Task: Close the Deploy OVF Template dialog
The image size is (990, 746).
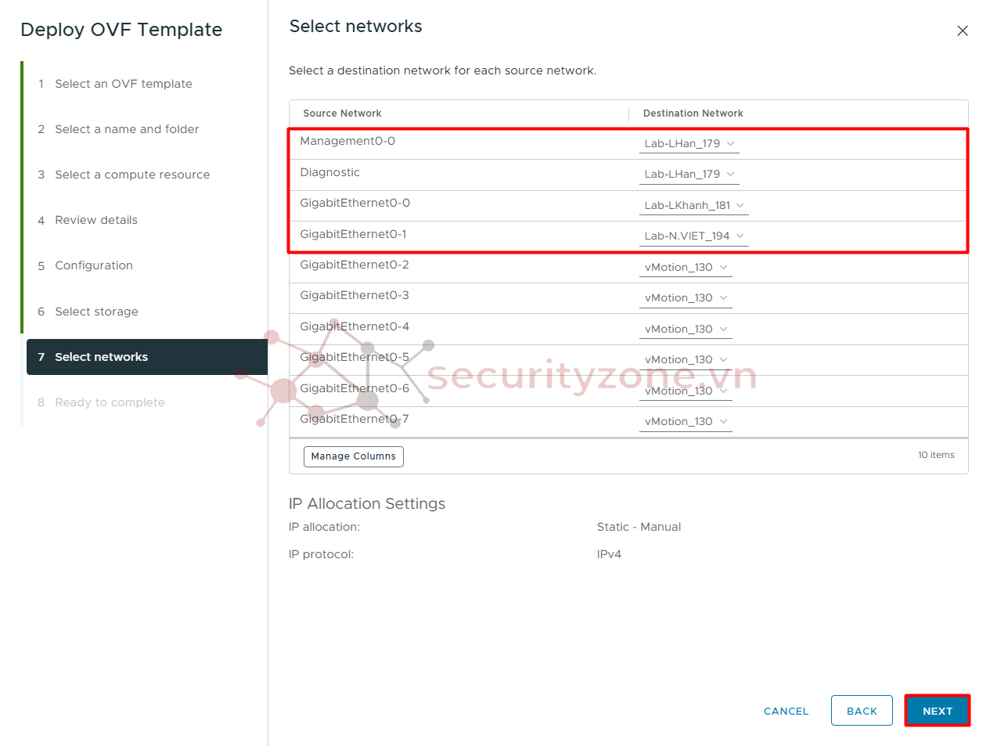Action: (963, 31)
